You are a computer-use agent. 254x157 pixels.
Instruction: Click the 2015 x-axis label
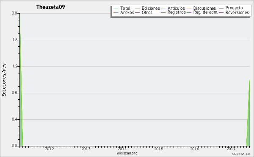tap(158, 149)
